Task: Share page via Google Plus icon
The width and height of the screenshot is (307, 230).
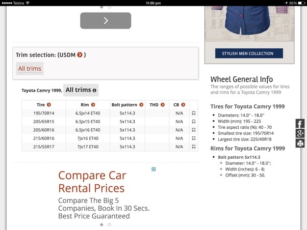Action: [x=300, y=133]
